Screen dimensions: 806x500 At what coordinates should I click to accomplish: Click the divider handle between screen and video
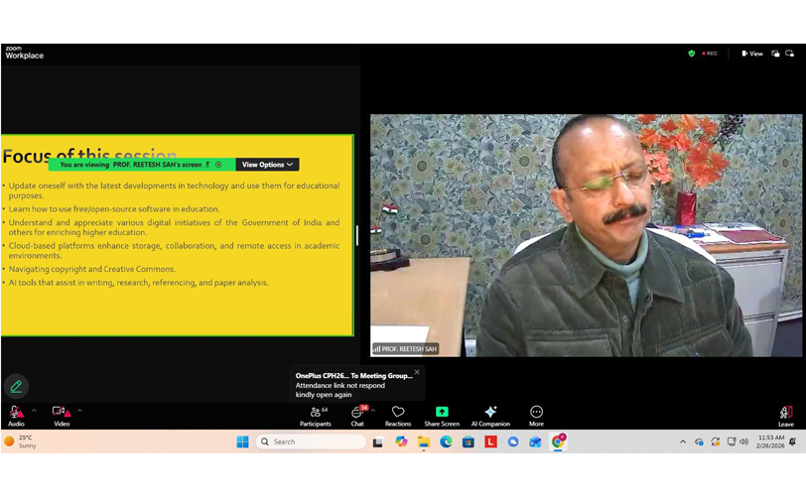point(356,235)
